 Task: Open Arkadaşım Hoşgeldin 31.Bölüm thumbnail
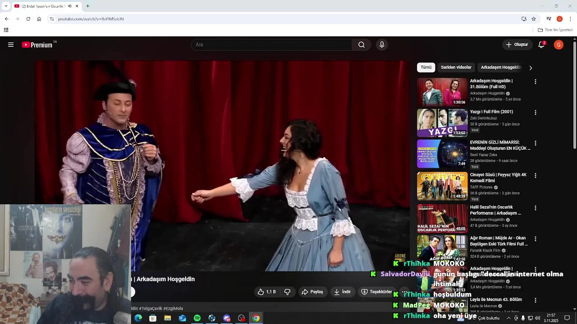tap(442, 92)
